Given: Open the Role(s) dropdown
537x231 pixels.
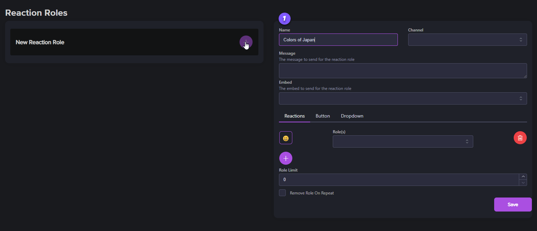Looking at the screenshot, I should [x=403, y=141].
